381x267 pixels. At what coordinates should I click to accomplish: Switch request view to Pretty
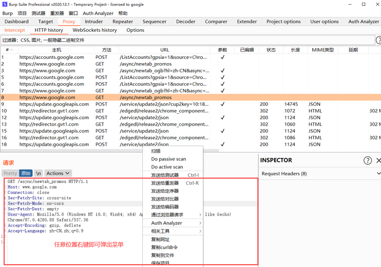pos(10,173)
